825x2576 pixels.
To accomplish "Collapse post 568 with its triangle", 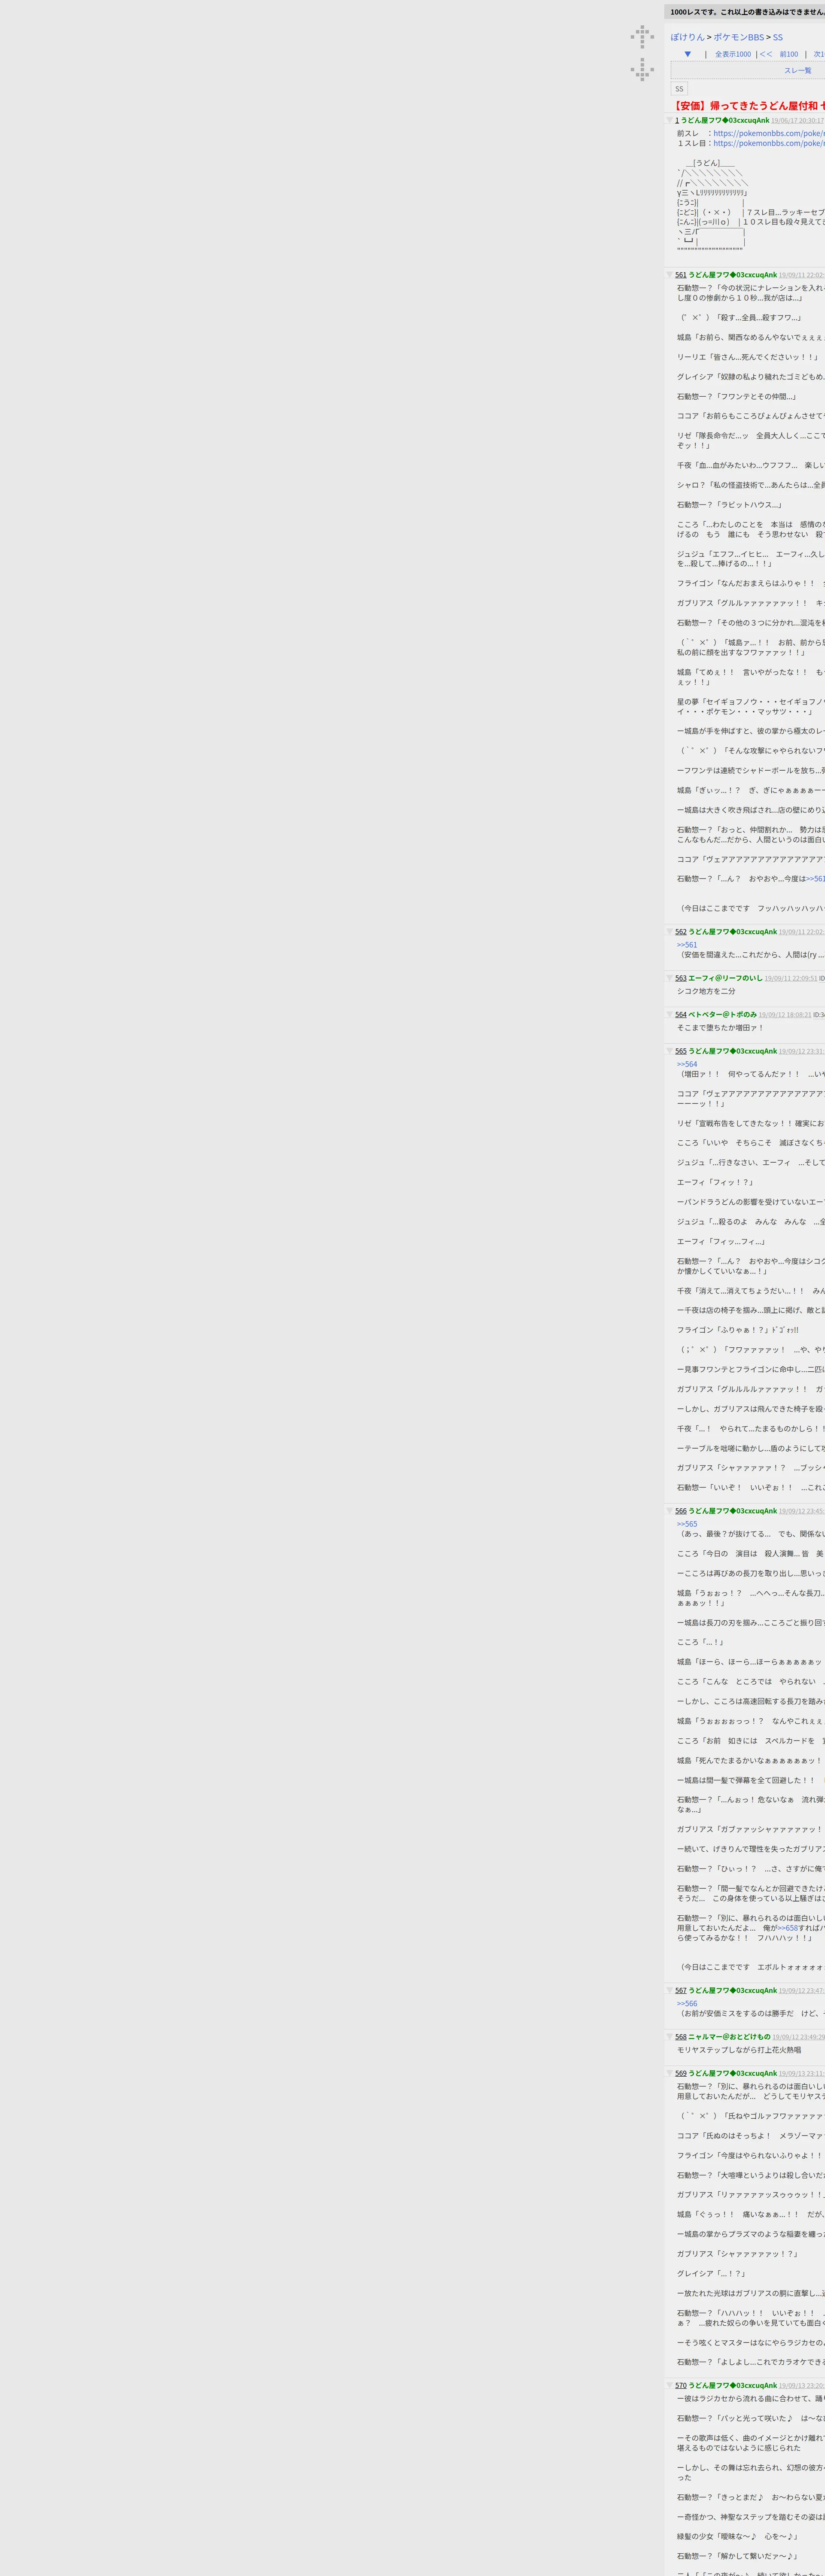I will pos(670,2037).
